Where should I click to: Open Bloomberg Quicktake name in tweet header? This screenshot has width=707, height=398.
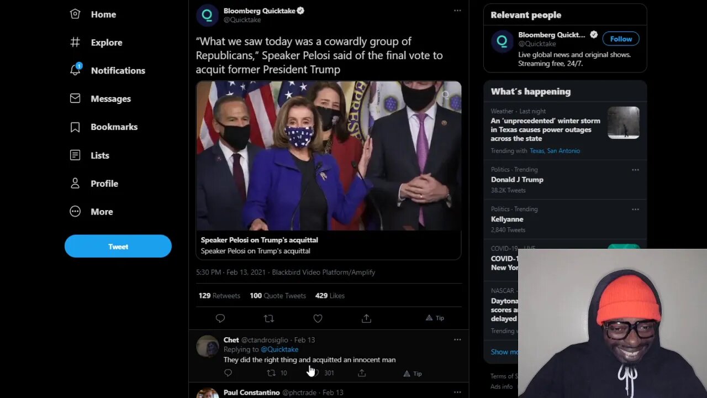pyautogui.click(x=260, y=11)
